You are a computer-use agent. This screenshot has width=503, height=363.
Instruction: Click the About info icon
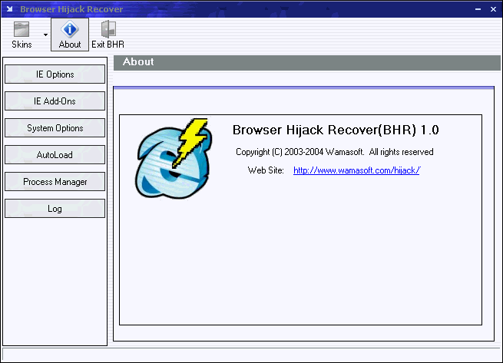click(x=70, y=29)
